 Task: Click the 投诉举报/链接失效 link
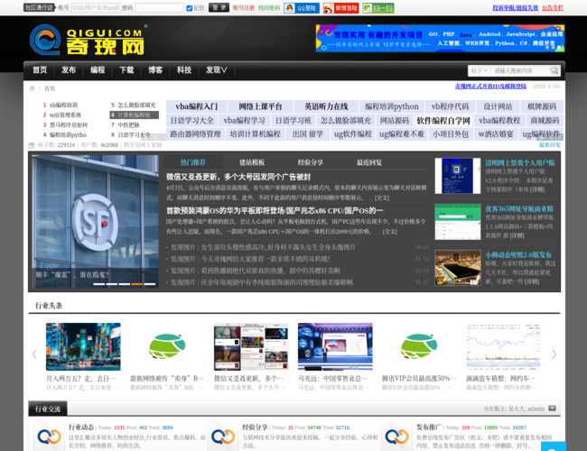pyautogui.click(x=516, y=8)
